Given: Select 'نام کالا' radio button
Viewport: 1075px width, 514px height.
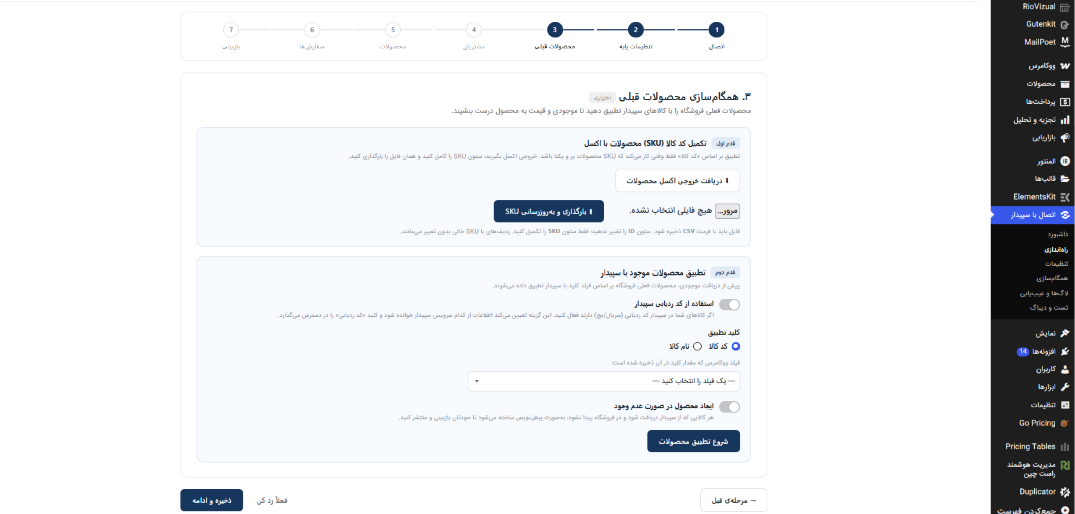Looking at the screenshot, I should tap(697, 347).
